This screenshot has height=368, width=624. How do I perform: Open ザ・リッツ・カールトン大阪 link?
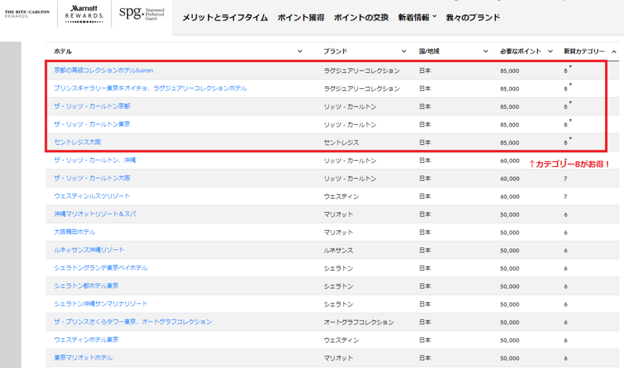coord(92,178)
